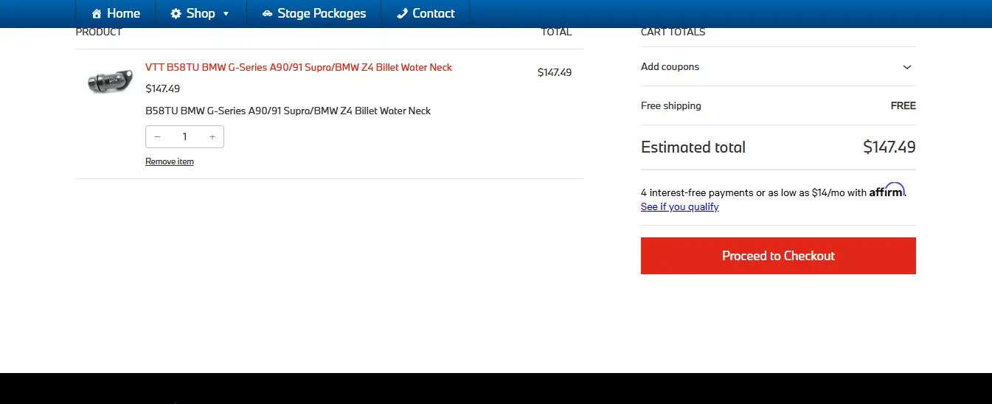
Task: Click the Add coupons label
Action: coord(670,67)
